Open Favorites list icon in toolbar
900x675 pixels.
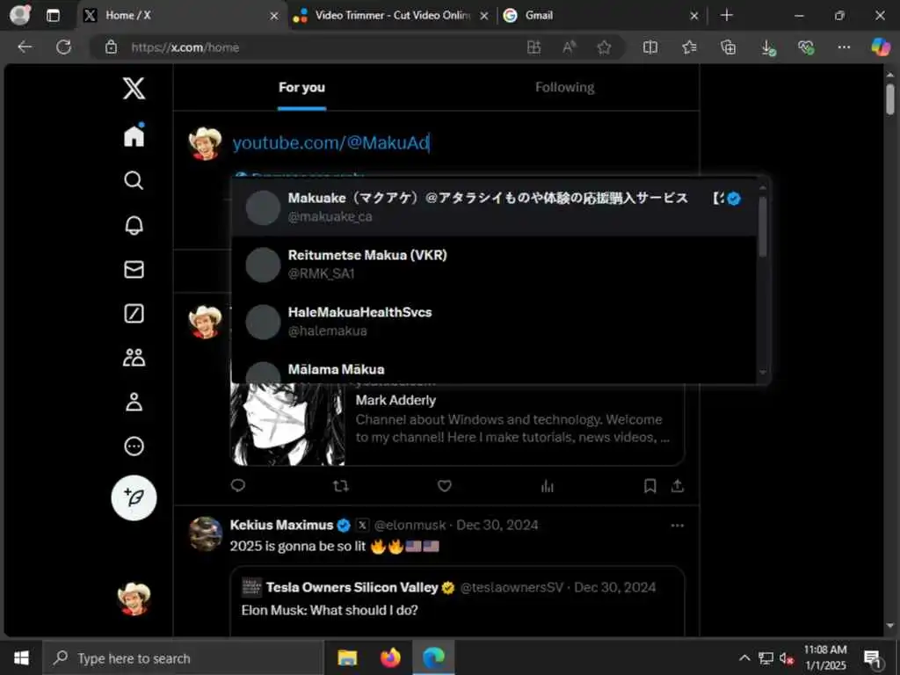pos(689,47)
